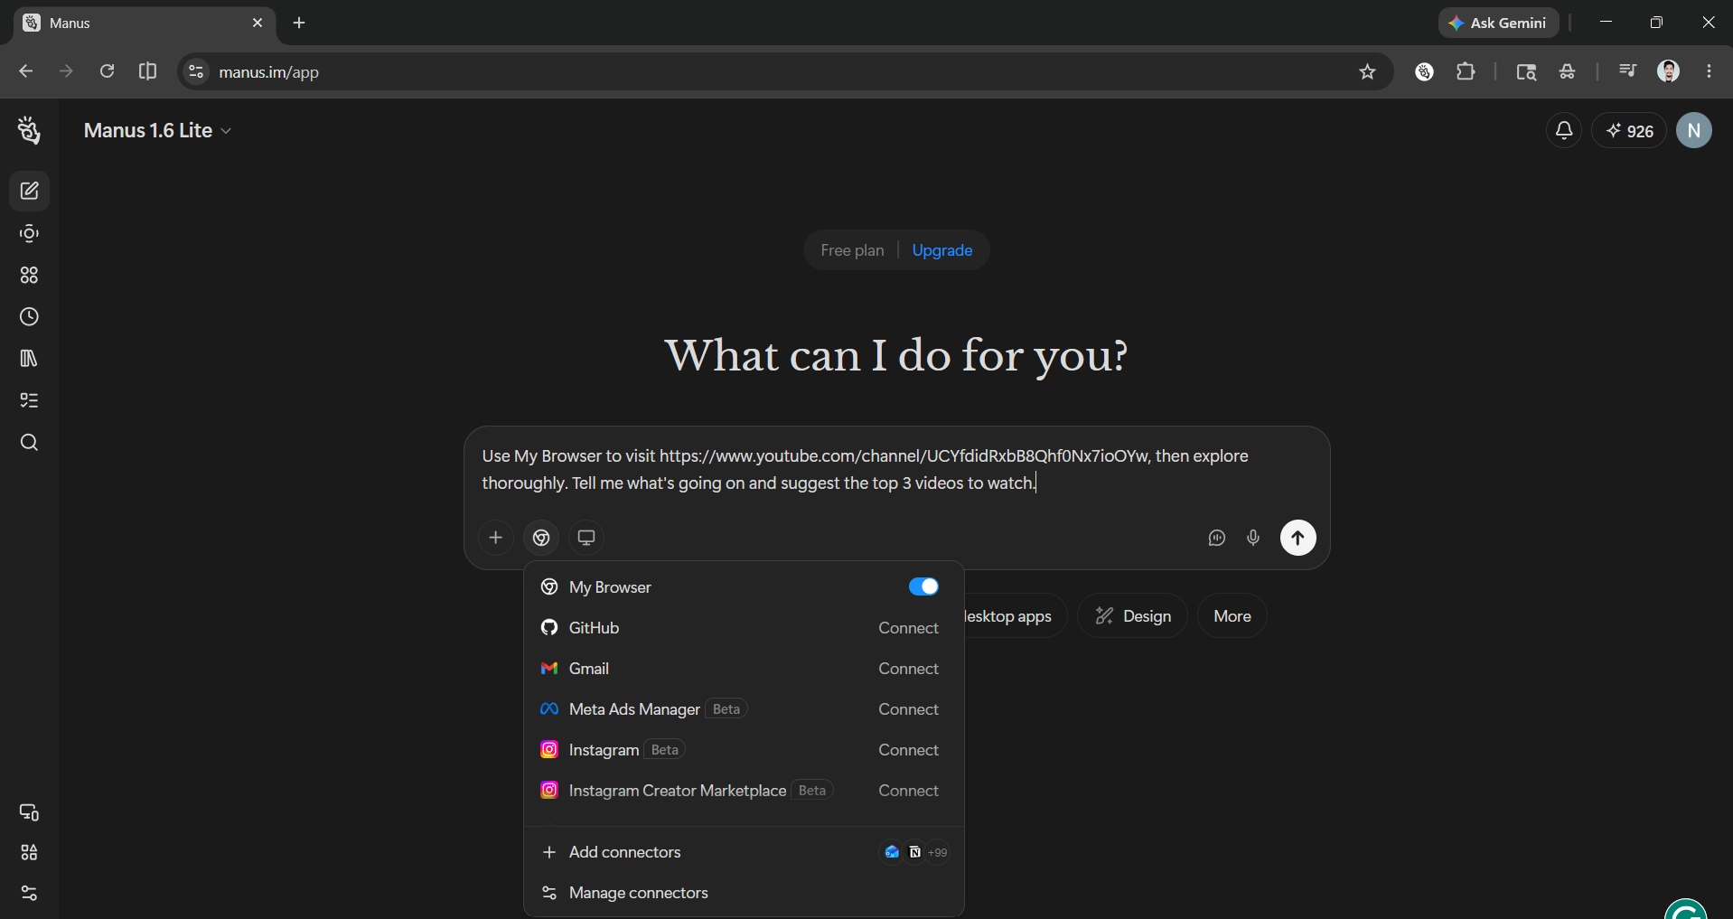Open the More suggestions chip
Screen dimensions: 1733x919
point(1232,616)
